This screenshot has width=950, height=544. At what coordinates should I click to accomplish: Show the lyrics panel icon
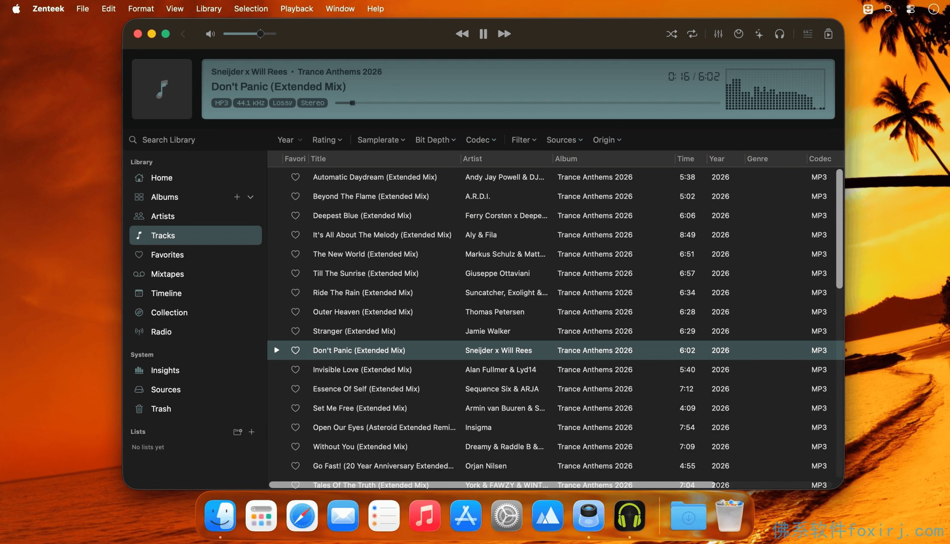[x=807, y=34]
